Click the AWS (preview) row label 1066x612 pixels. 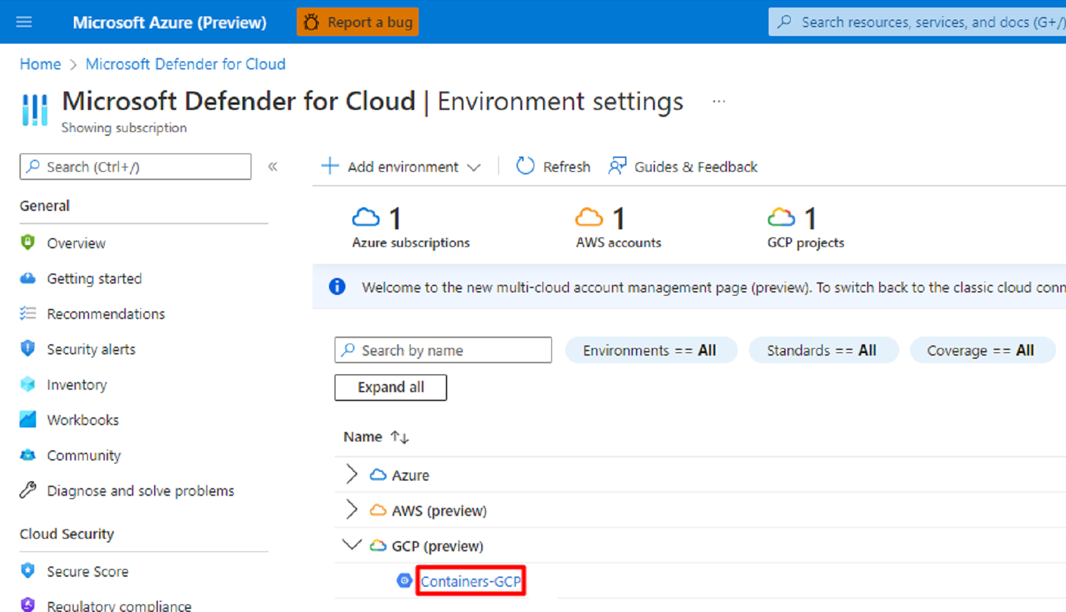click(x=439, y=511)
